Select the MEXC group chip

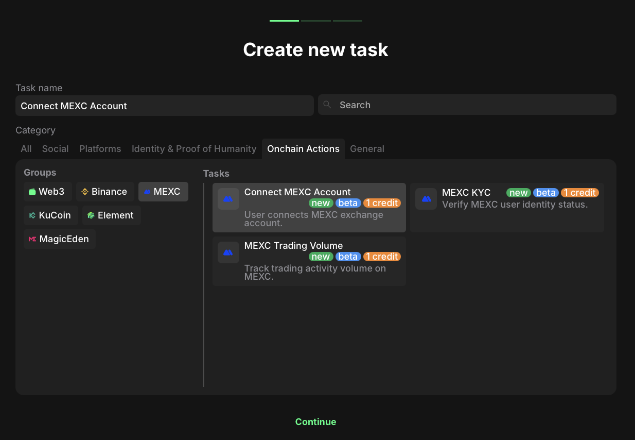[x=163, y=192]
